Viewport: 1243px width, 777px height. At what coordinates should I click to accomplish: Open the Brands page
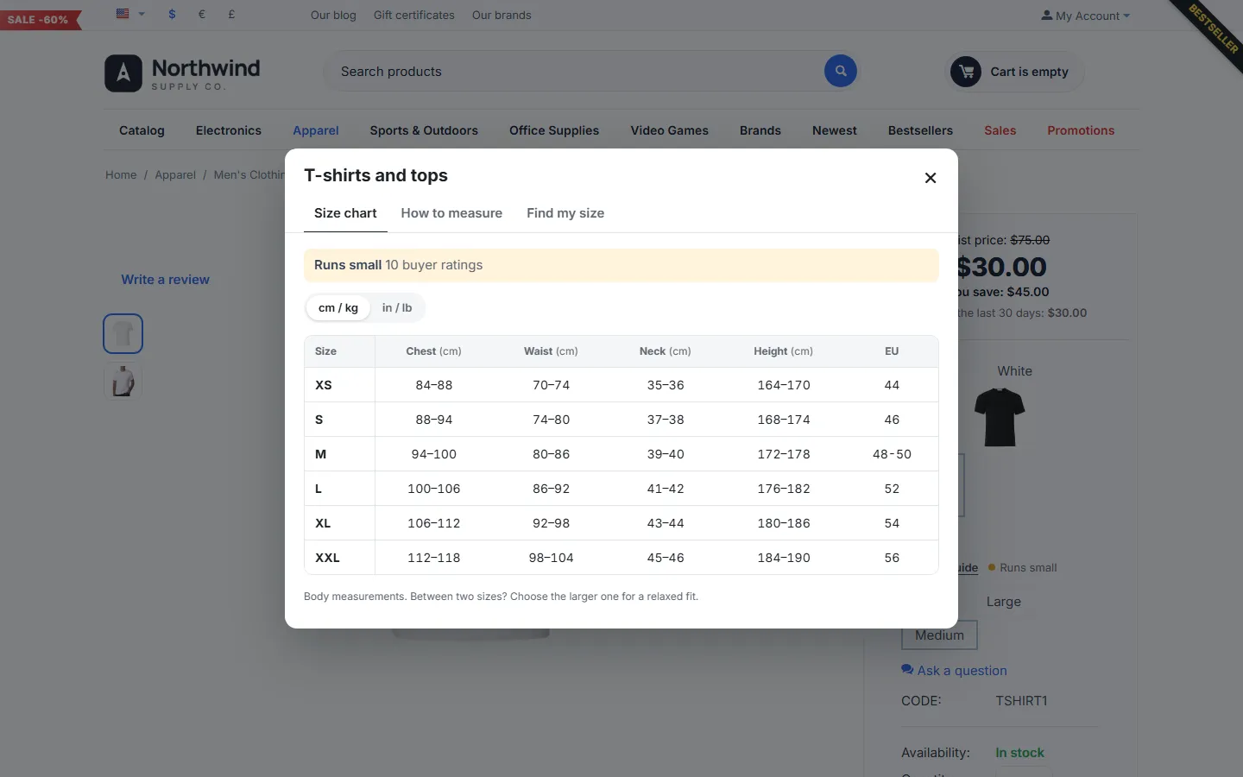coord(760,130)
